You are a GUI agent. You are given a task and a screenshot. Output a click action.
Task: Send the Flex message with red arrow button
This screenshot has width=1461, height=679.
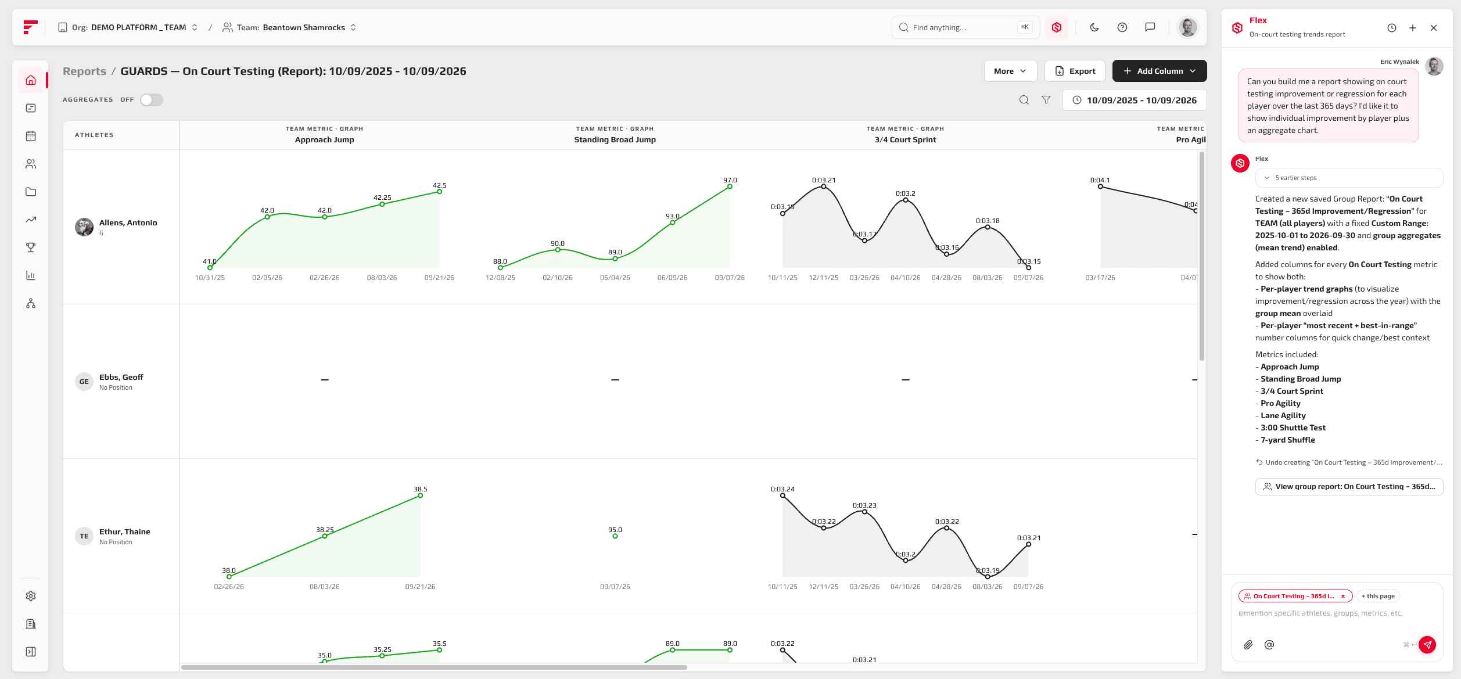point(1427,645)
